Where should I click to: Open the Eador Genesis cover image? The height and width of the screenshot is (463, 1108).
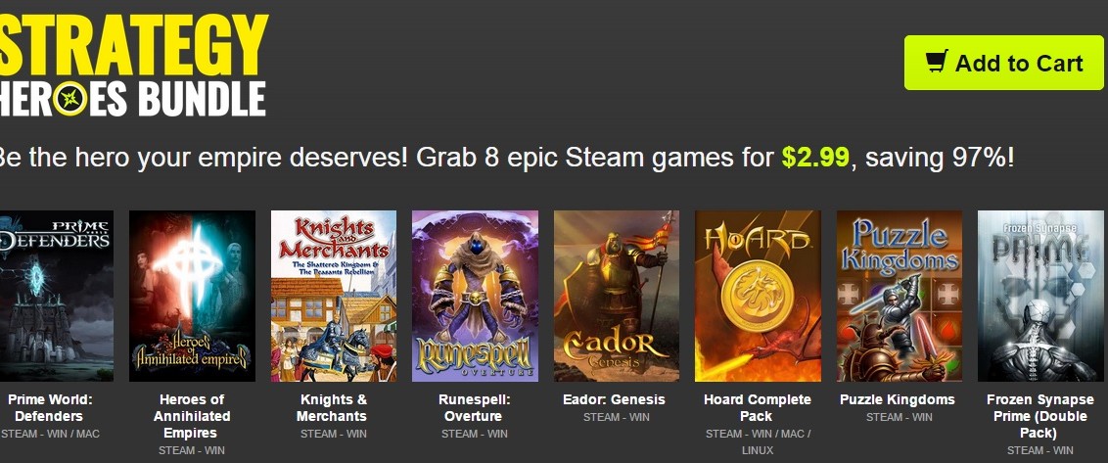pos(617,297)
